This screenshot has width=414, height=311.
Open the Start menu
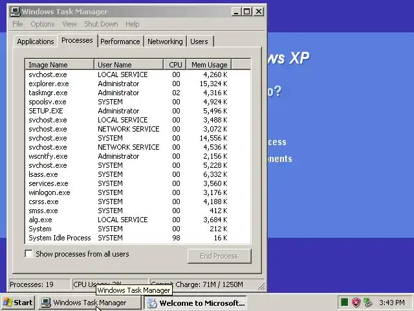pos(18,303)
